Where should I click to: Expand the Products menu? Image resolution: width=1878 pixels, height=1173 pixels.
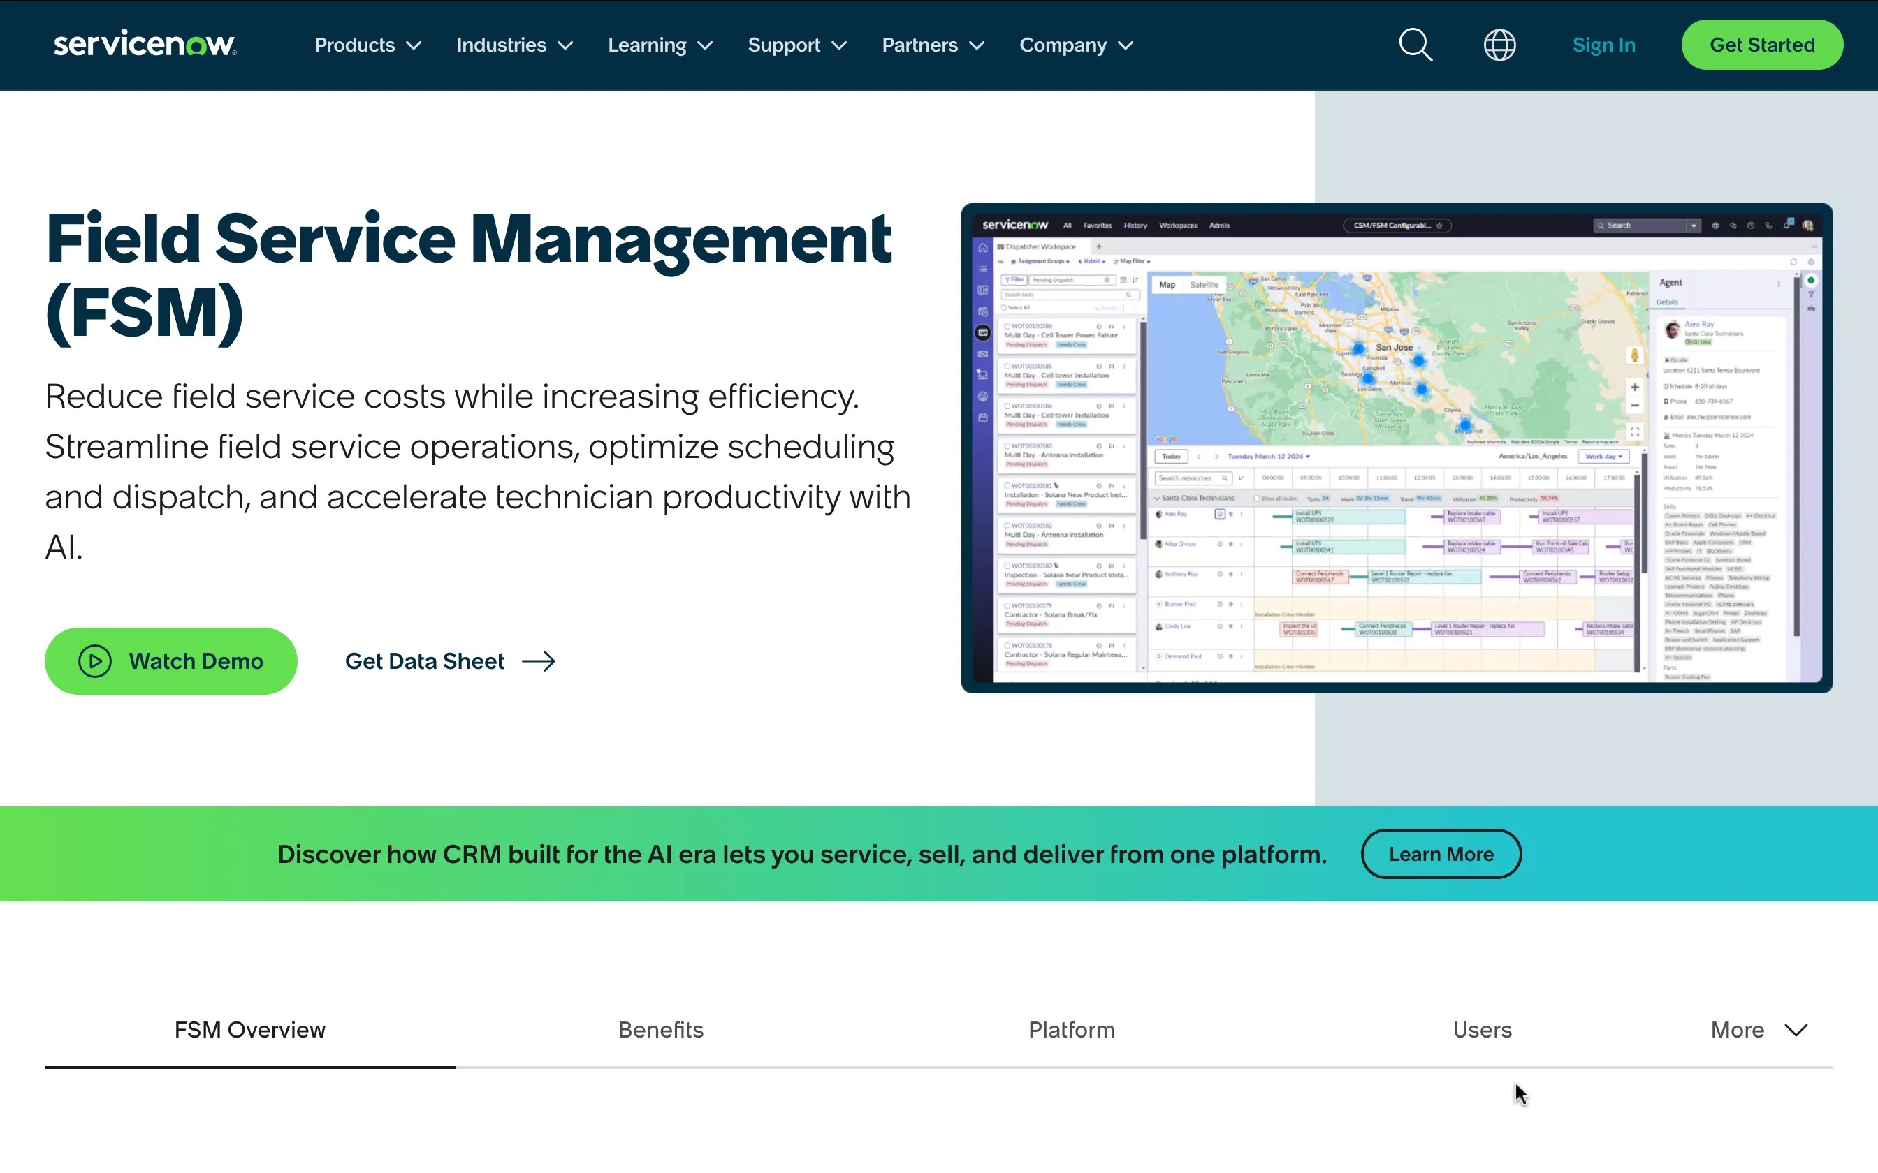point(367,45)
